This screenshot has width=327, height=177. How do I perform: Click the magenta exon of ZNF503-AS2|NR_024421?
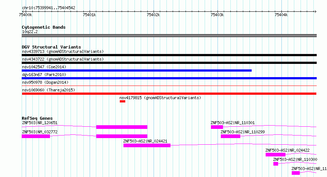coord(147,145)
